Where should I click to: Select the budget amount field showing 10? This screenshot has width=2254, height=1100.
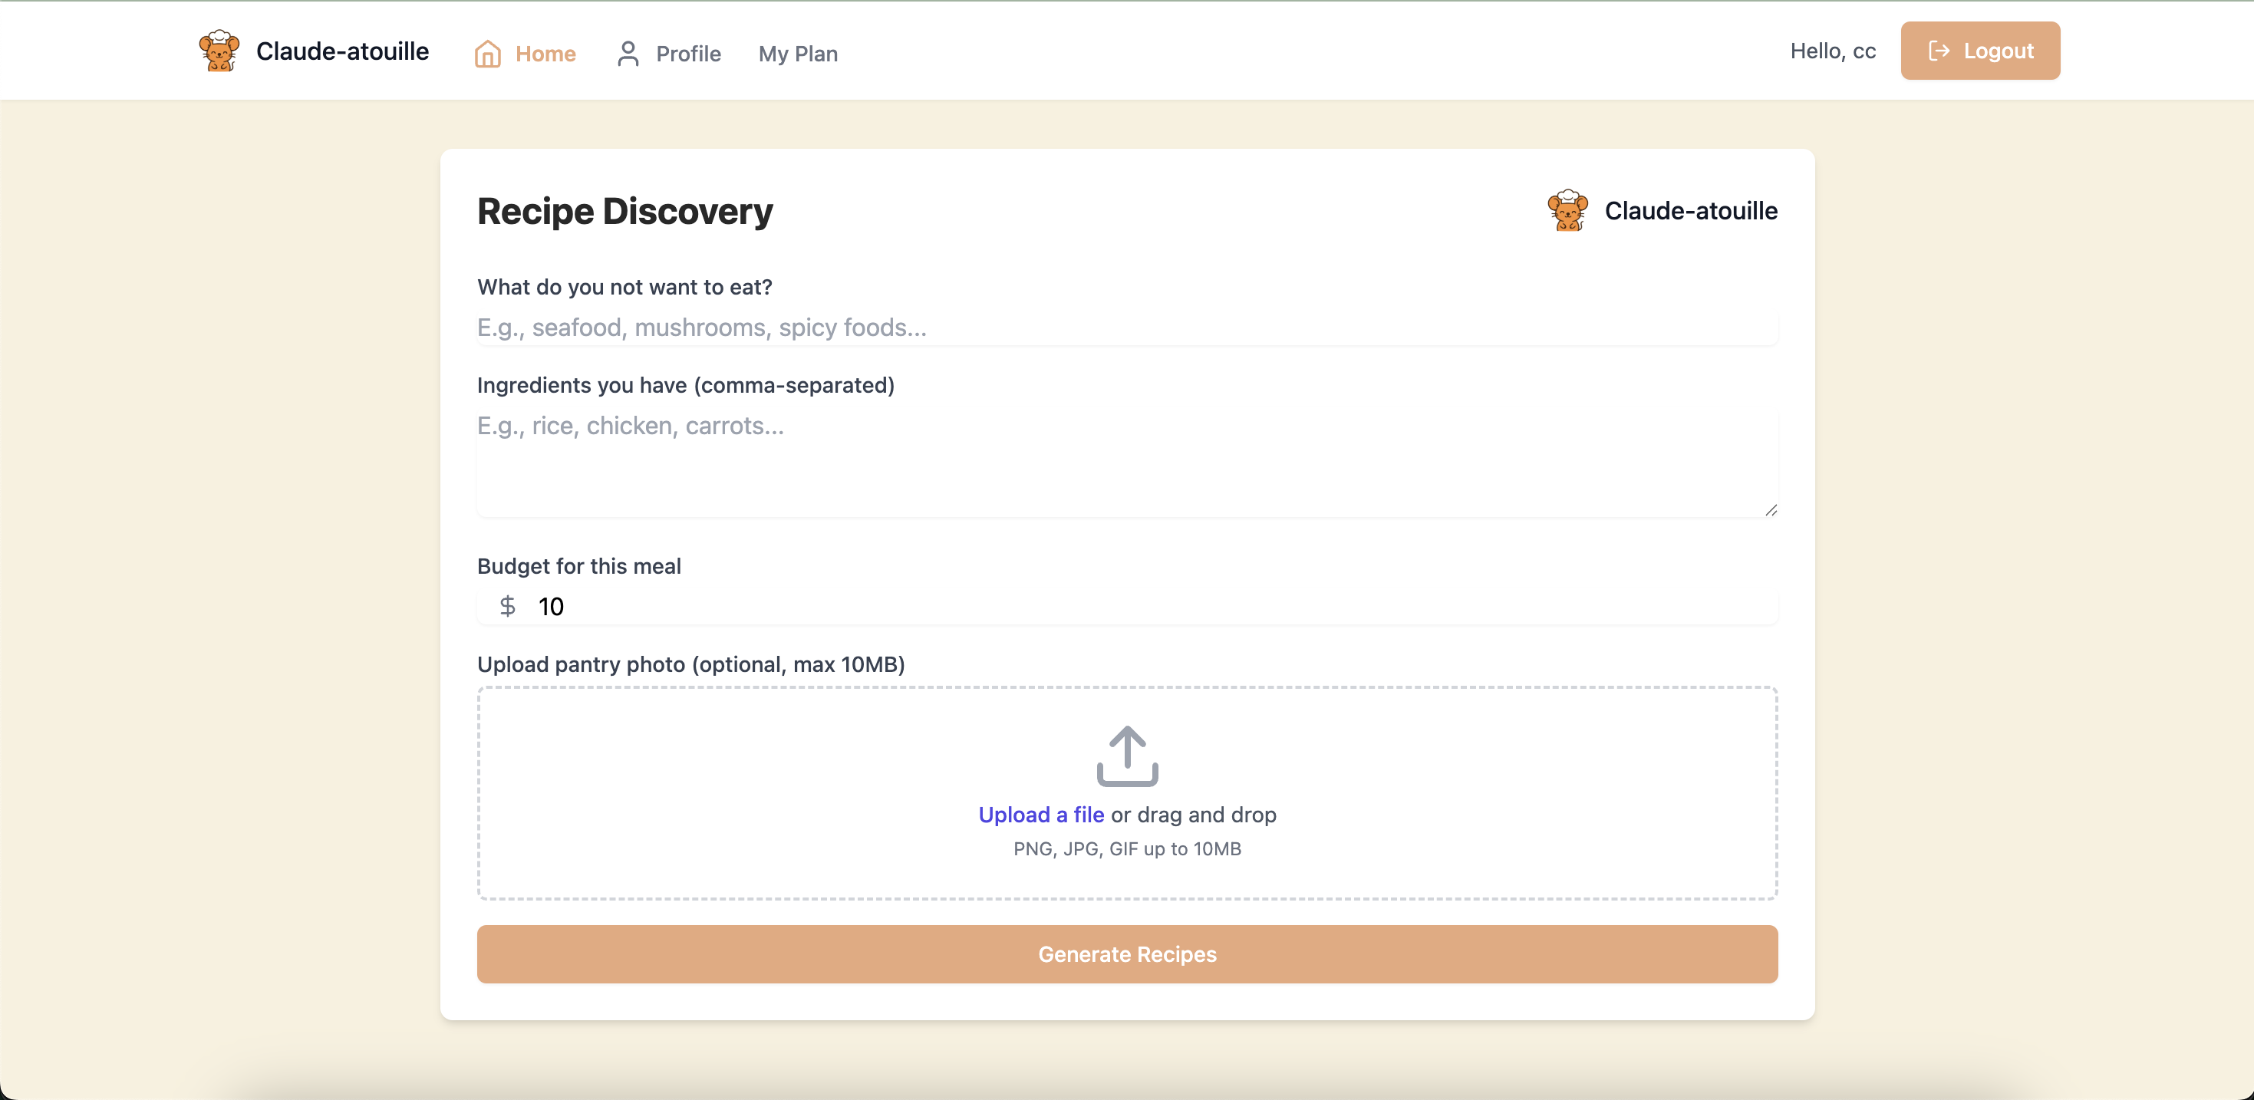point(1138,607)
